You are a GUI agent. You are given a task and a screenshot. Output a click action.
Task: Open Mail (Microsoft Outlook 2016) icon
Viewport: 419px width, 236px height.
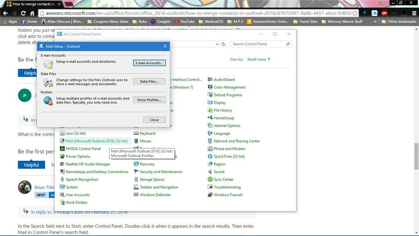[x=94, y=141]
